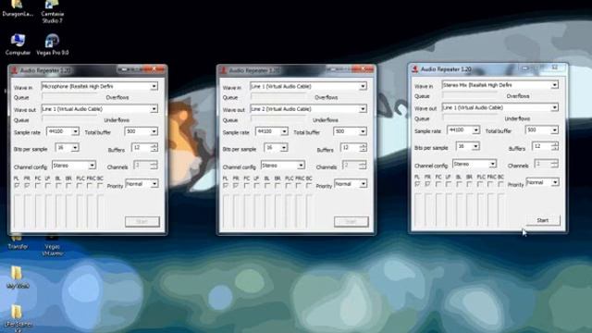Click the Audio Repeater icon in Stereo Mix window title
592x333 pixels.
(x=415, y=68)
